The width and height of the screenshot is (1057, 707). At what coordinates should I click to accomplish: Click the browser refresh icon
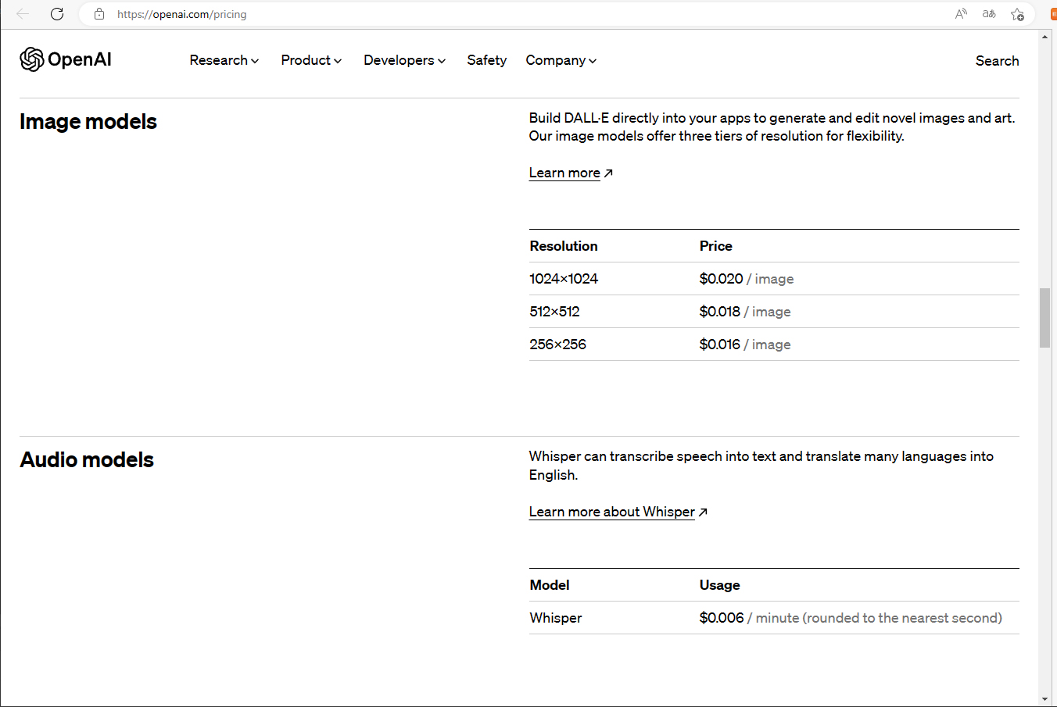point(57,14)
